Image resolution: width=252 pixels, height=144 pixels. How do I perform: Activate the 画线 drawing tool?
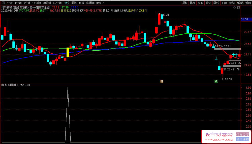pos(216,3)
